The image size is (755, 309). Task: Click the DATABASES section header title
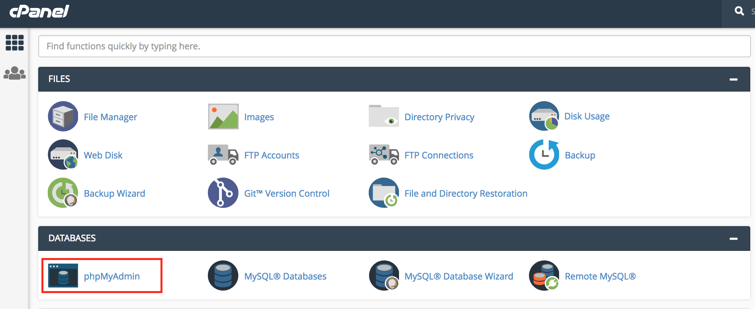coord(72,238)
